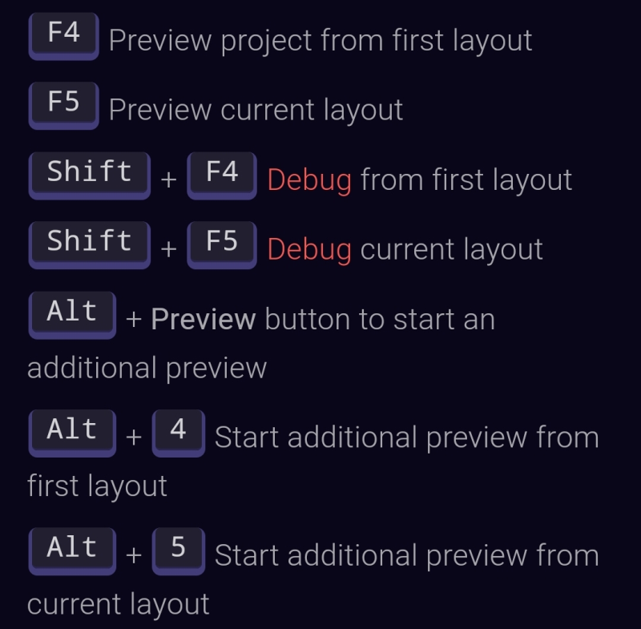The width and height of the screenshot is (641, 629).
Task: Click 'Start additional preview from' beside 4 key
Action: coord(407,438)
